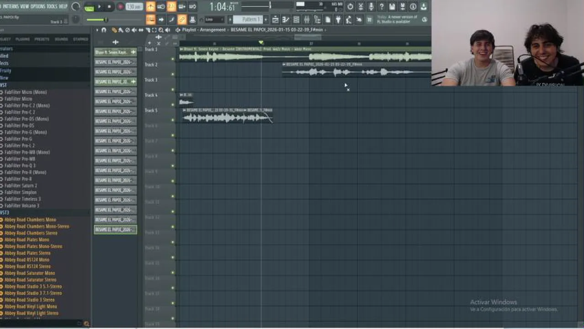Adjust the main pitch knob

(x=76, y=20)
